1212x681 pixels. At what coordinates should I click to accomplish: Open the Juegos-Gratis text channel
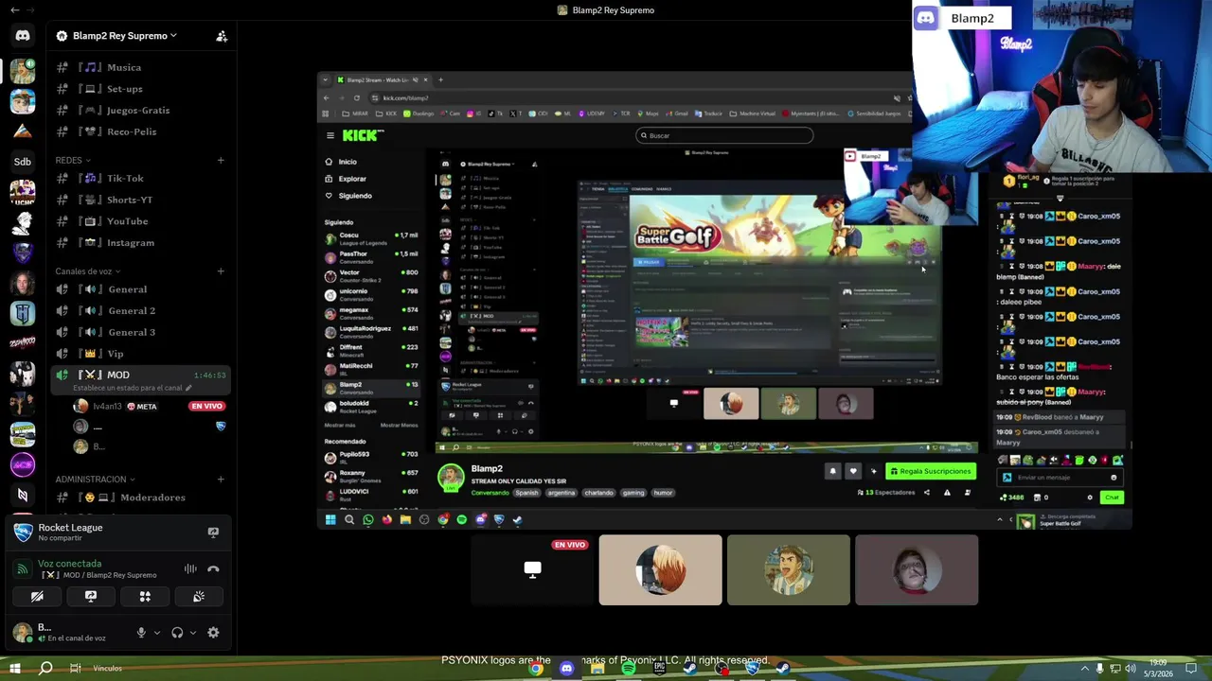[140, 111]
